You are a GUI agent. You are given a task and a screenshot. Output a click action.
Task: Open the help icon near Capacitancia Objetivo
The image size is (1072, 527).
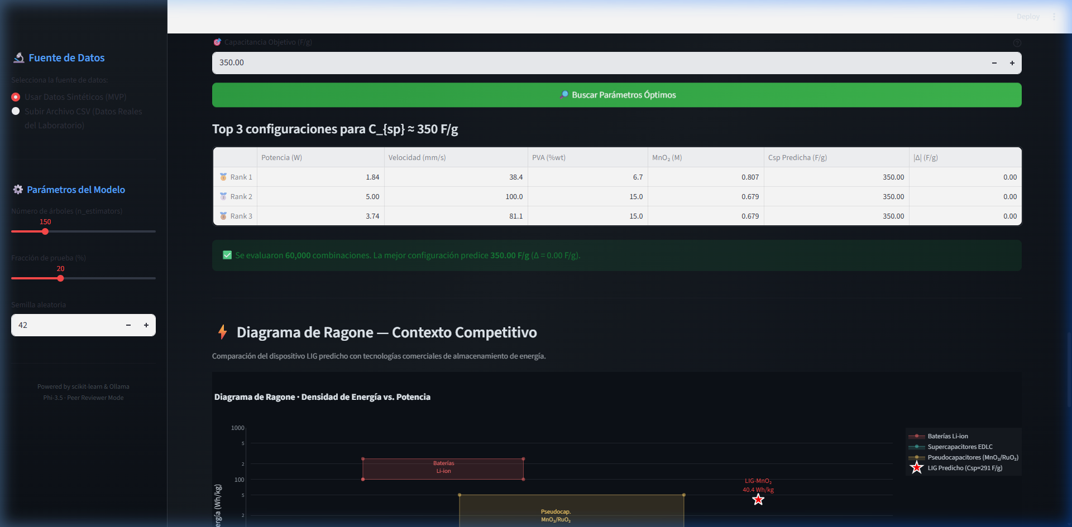[1016, 43]
